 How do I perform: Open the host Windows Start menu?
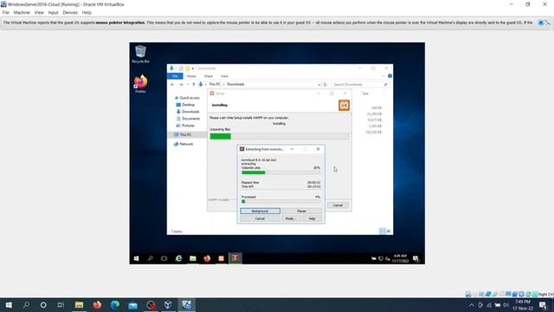pos(9,305)
